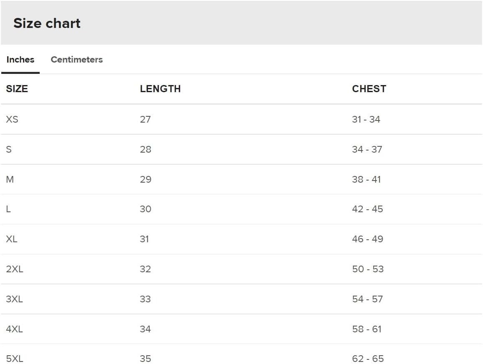Click the CHEST column header
Viewport: 483px width, 364px height.
369,88
